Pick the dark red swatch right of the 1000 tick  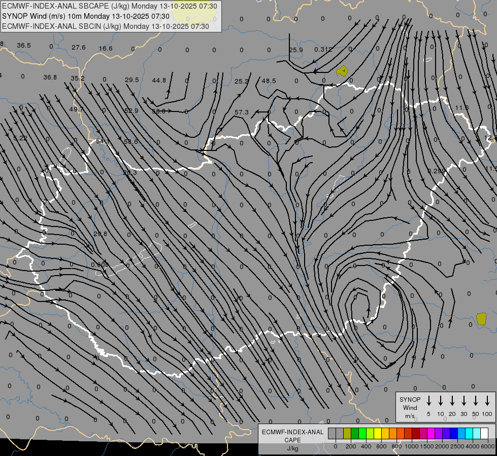[416, 434]
